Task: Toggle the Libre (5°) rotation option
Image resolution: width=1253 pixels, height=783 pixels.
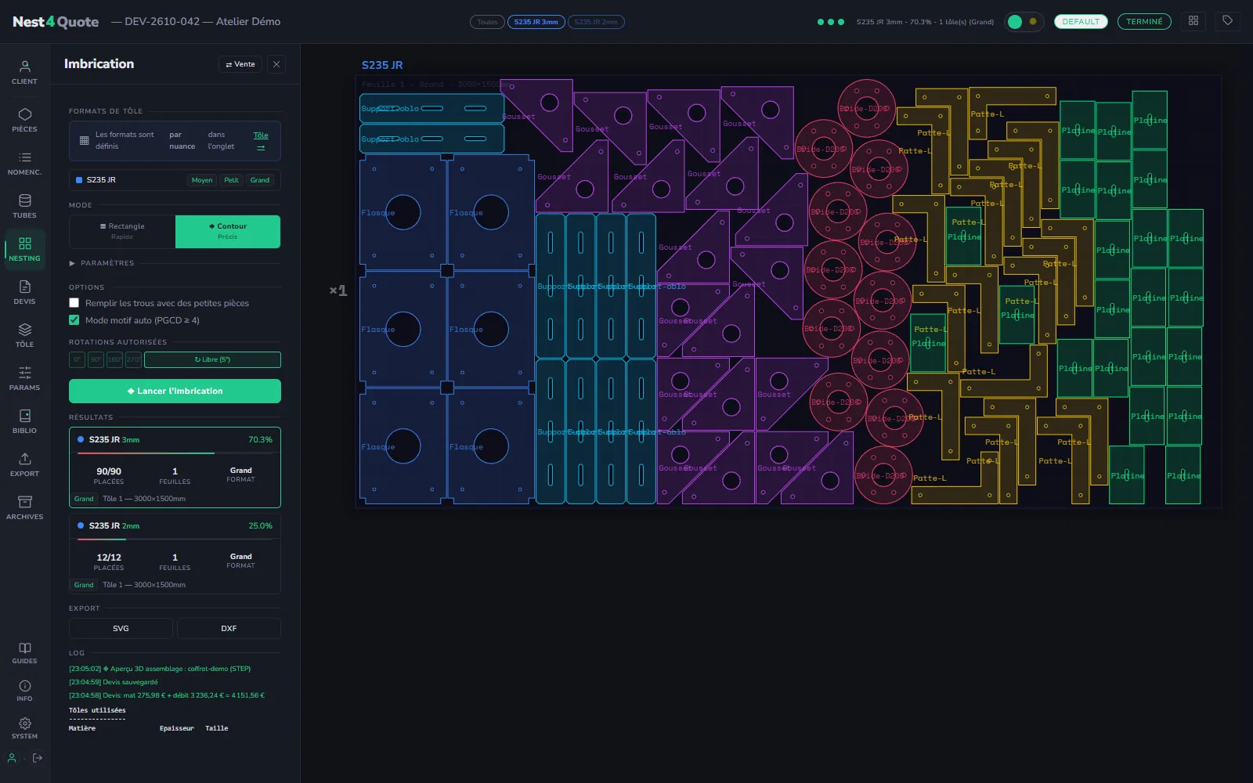Action: point(212,360)
